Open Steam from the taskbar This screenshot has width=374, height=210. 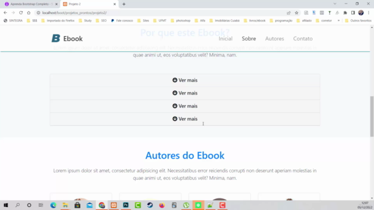(150, 205)
